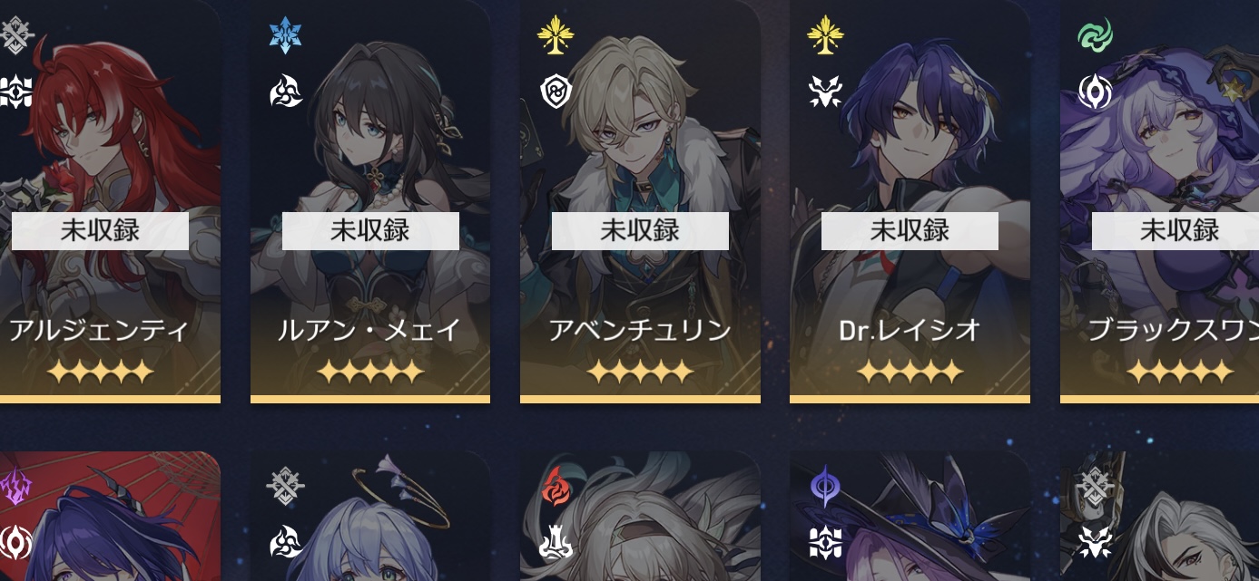Select the Quantum element icon on hat character card
Screen dimensions: 1259x581
825,487
